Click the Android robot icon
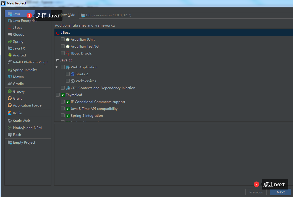Viewport: 293px width, 197px height. click(x=10, y=55)
